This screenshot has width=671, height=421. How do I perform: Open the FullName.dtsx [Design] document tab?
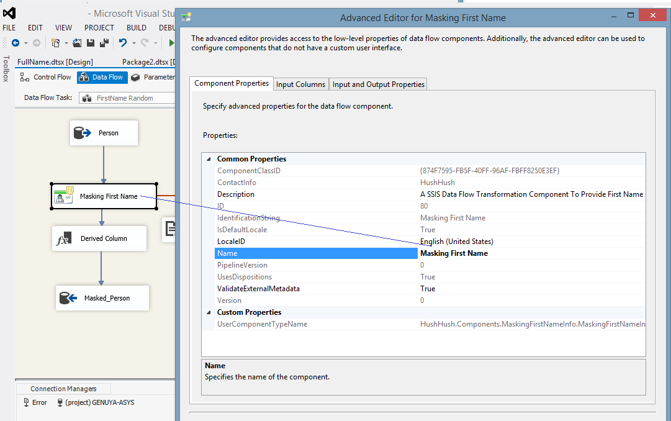point(55,62)
